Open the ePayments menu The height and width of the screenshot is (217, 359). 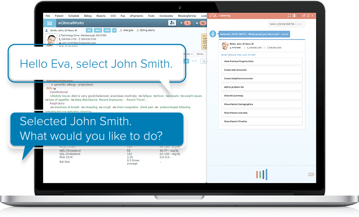click(x=136, y=16)
